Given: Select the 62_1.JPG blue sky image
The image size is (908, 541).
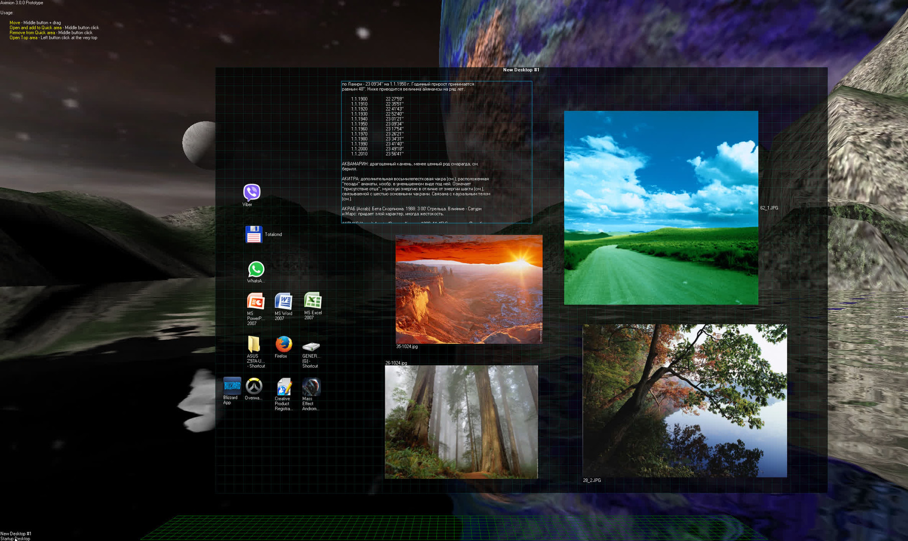Looking at the screenshot, I should click(661, 208).
